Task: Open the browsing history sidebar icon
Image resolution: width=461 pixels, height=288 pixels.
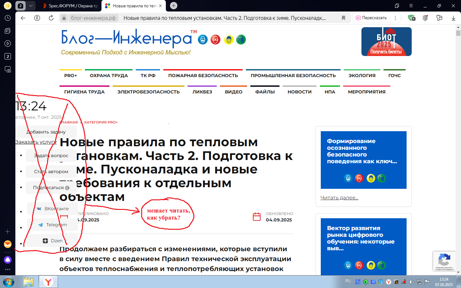Action: pyautogui.click(x=8, y=18)
